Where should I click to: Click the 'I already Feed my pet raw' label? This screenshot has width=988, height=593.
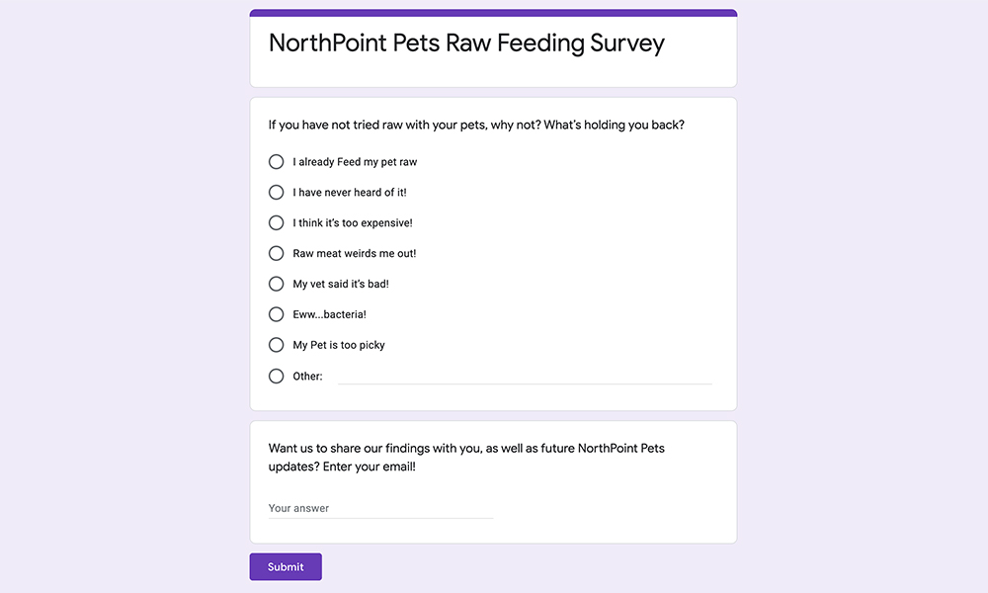coord(355,162)
